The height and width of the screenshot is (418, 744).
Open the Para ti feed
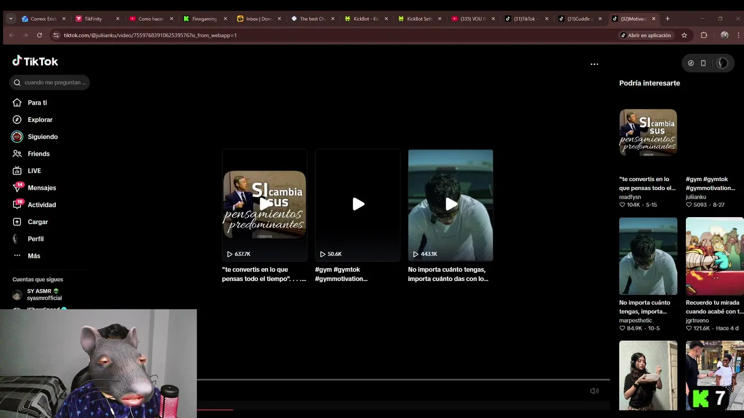(37, 103)
